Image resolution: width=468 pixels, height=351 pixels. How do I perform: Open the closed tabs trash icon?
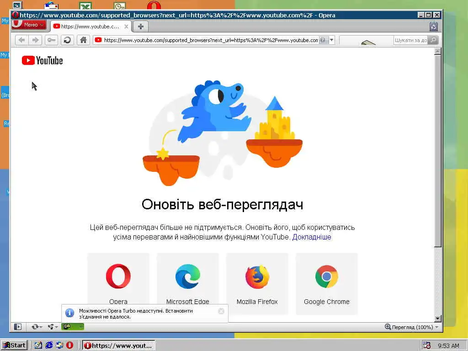click(x=433, y=27)
